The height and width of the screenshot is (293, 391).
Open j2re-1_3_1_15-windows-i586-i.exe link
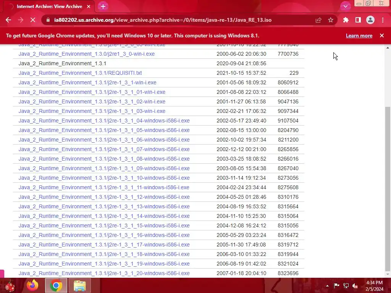click(104, 225)
